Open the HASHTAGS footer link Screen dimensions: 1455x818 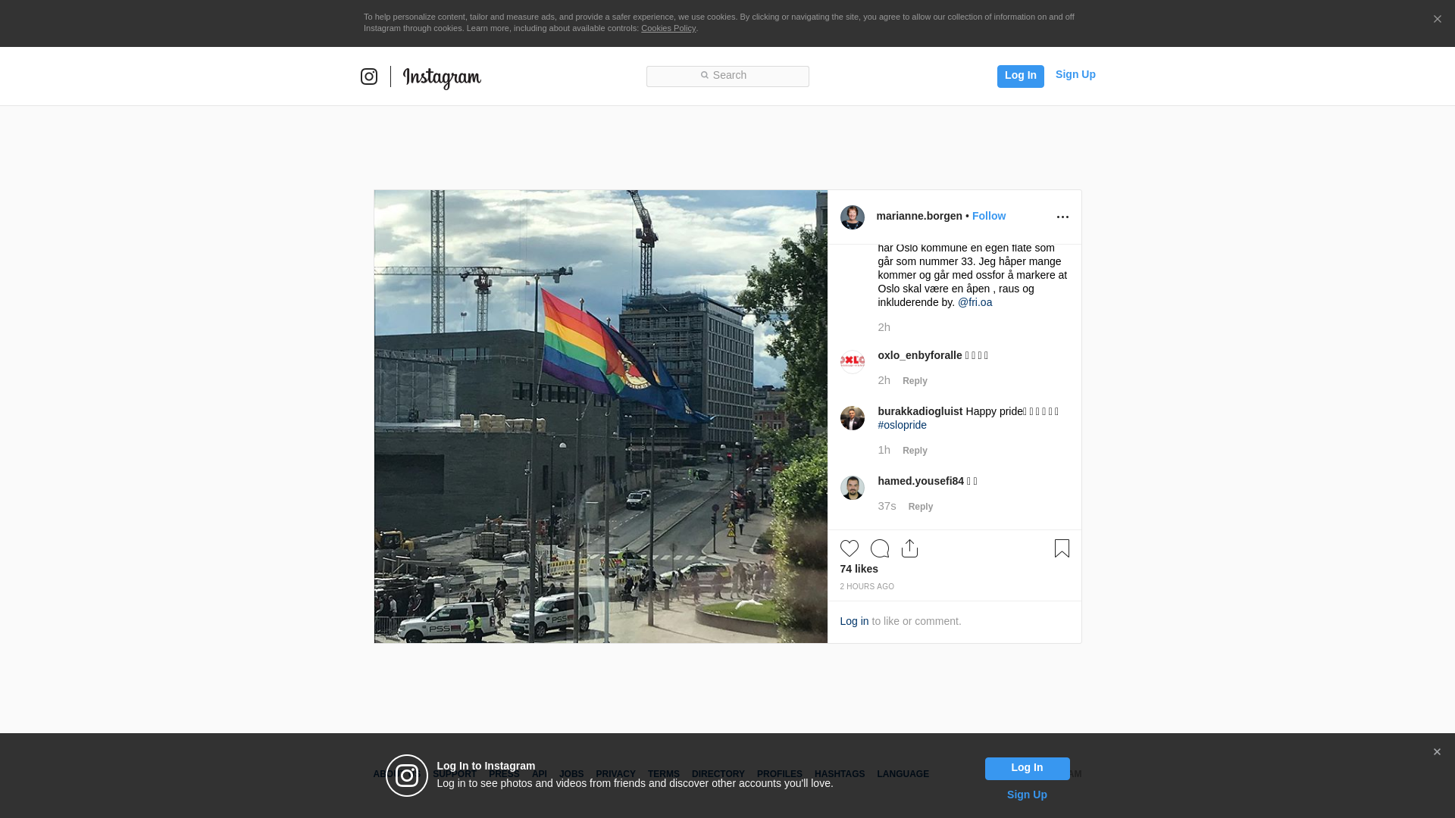pyautogui.click(x=840, y=774)
